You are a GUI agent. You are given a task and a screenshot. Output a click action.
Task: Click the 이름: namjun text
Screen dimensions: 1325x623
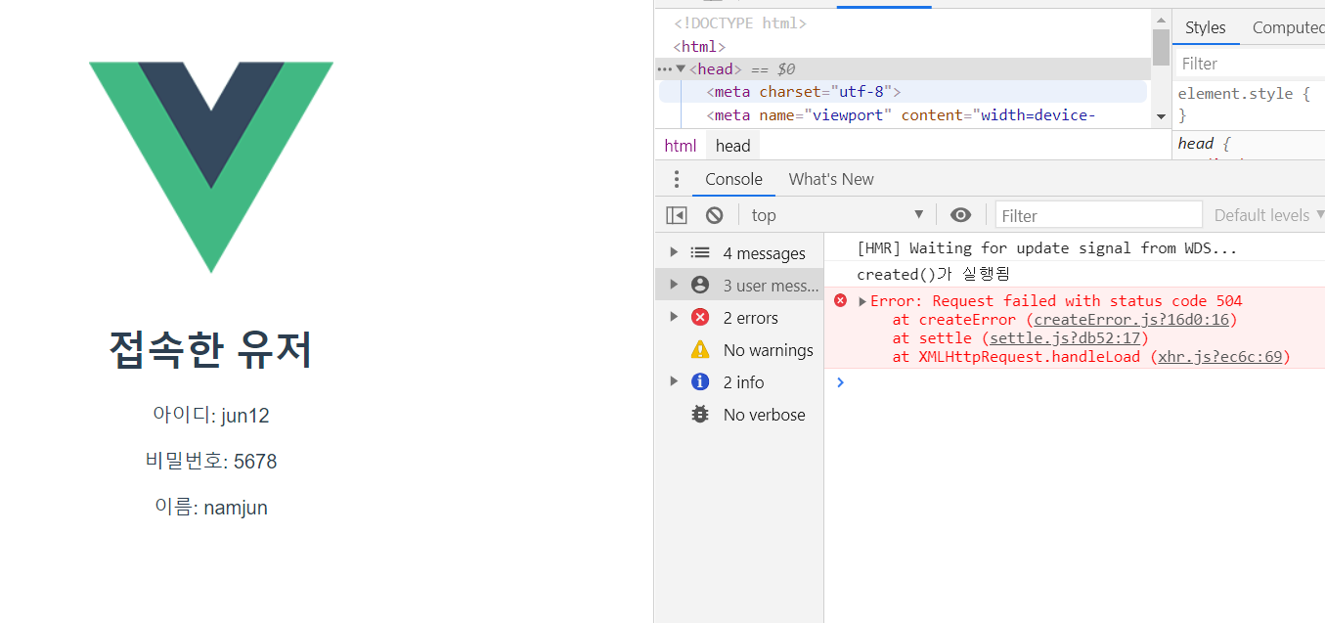point(211,507)
